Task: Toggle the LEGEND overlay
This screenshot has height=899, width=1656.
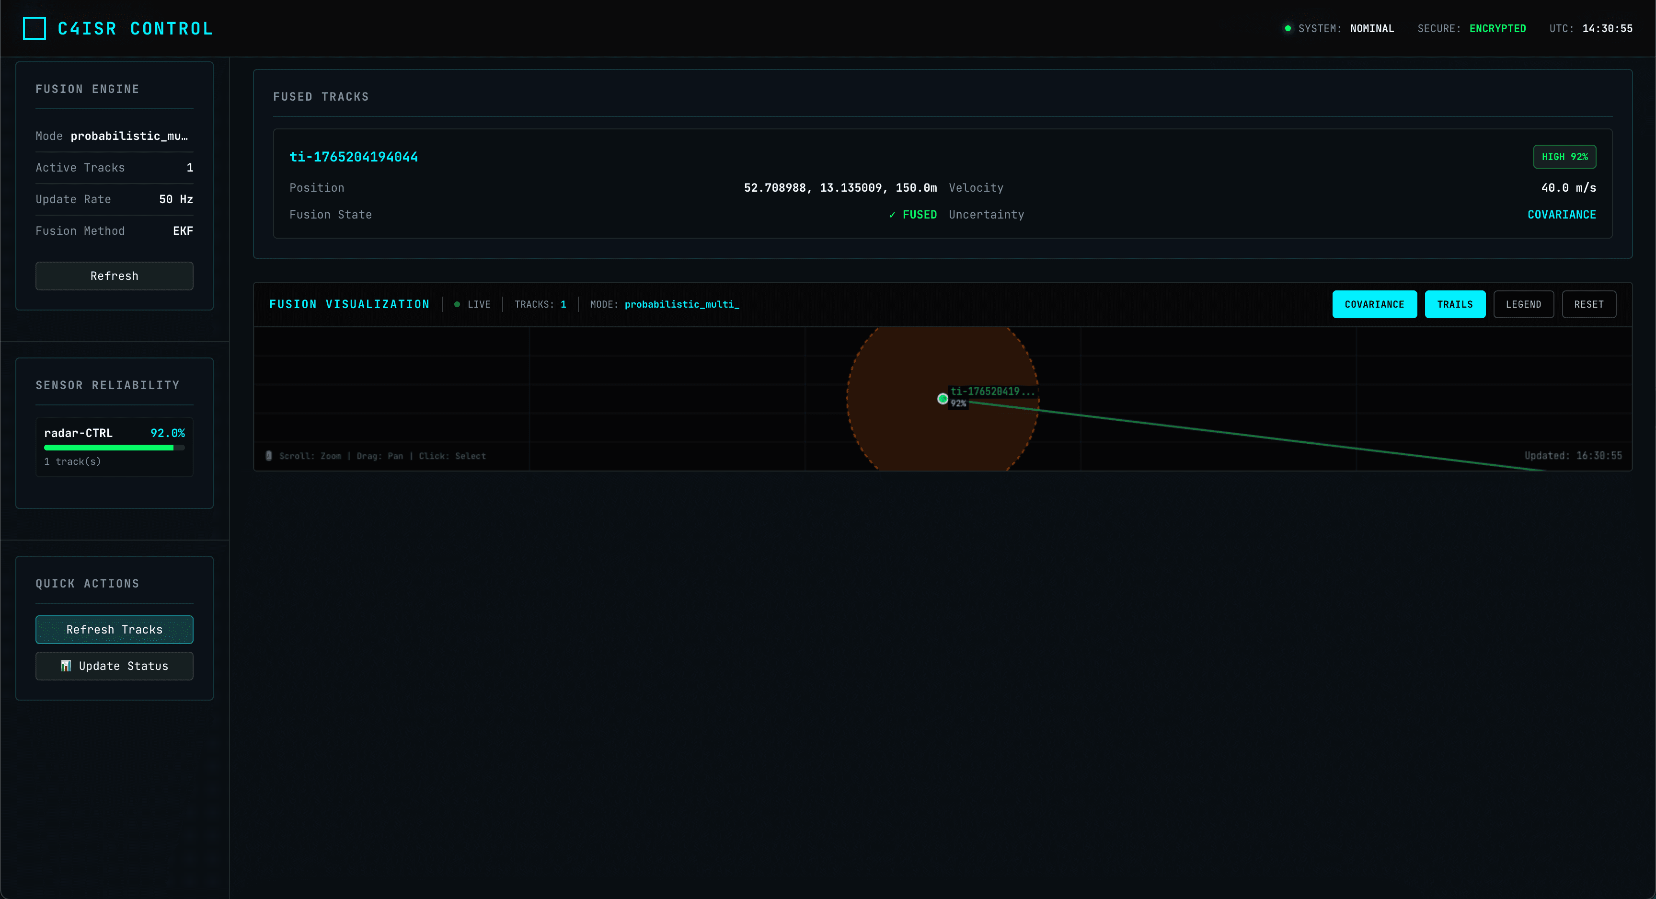Action: pos(1524,304)
